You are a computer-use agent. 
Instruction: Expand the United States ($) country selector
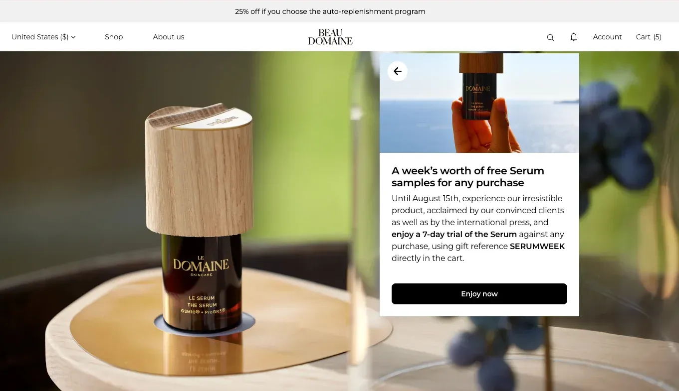click(x=43, y=37)
